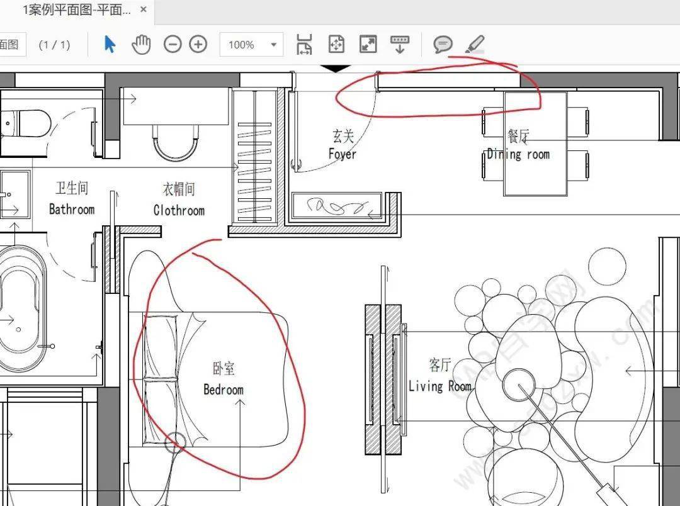Click the 餐厅 label in the plan
The width and height of the screenshot is (680, 506).
coord(518,136)
